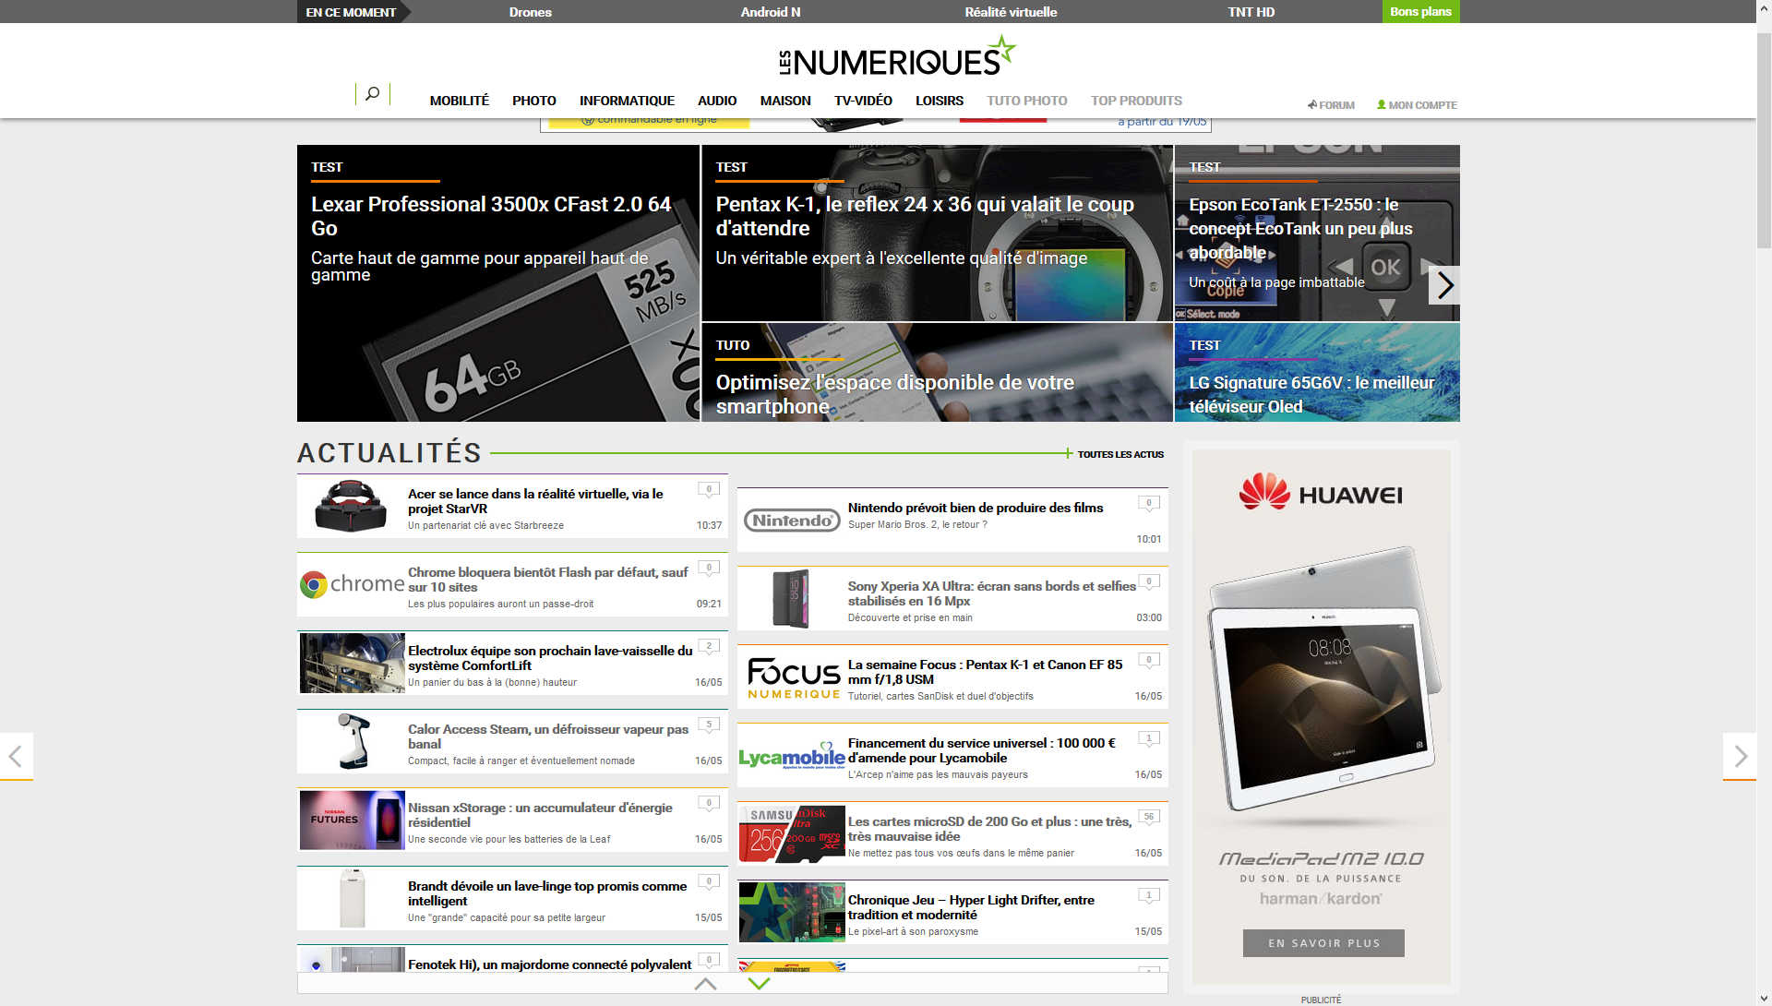The image size is (1772, 1006).
Task: Click the comment bubble on Sony Xperia XA article
Action: tap(1149, 582)
